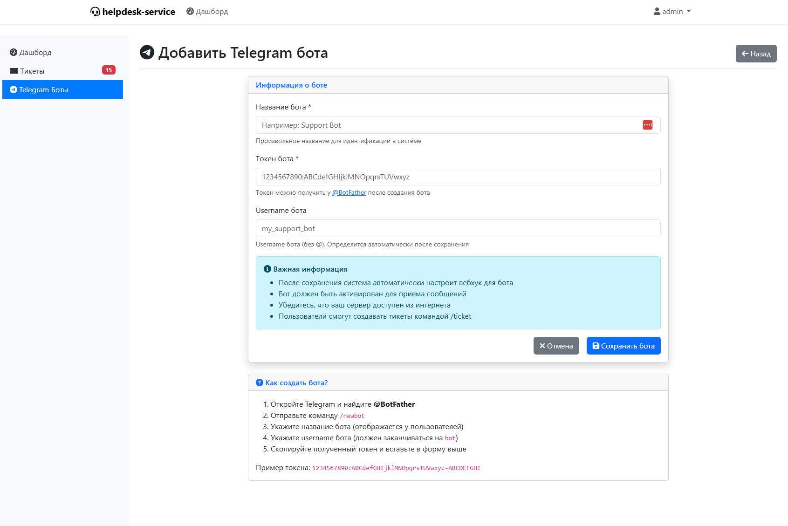Click the Назад back button

756,54
